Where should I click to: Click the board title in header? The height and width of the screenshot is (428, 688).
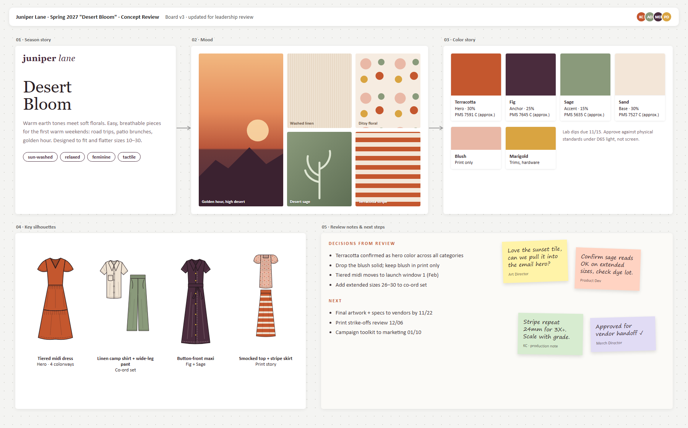(88, 17)
